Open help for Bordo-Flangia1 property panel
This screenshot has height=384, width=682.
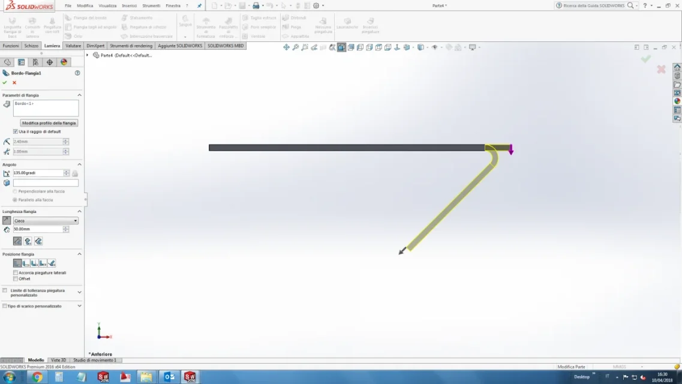click(77, 73)
